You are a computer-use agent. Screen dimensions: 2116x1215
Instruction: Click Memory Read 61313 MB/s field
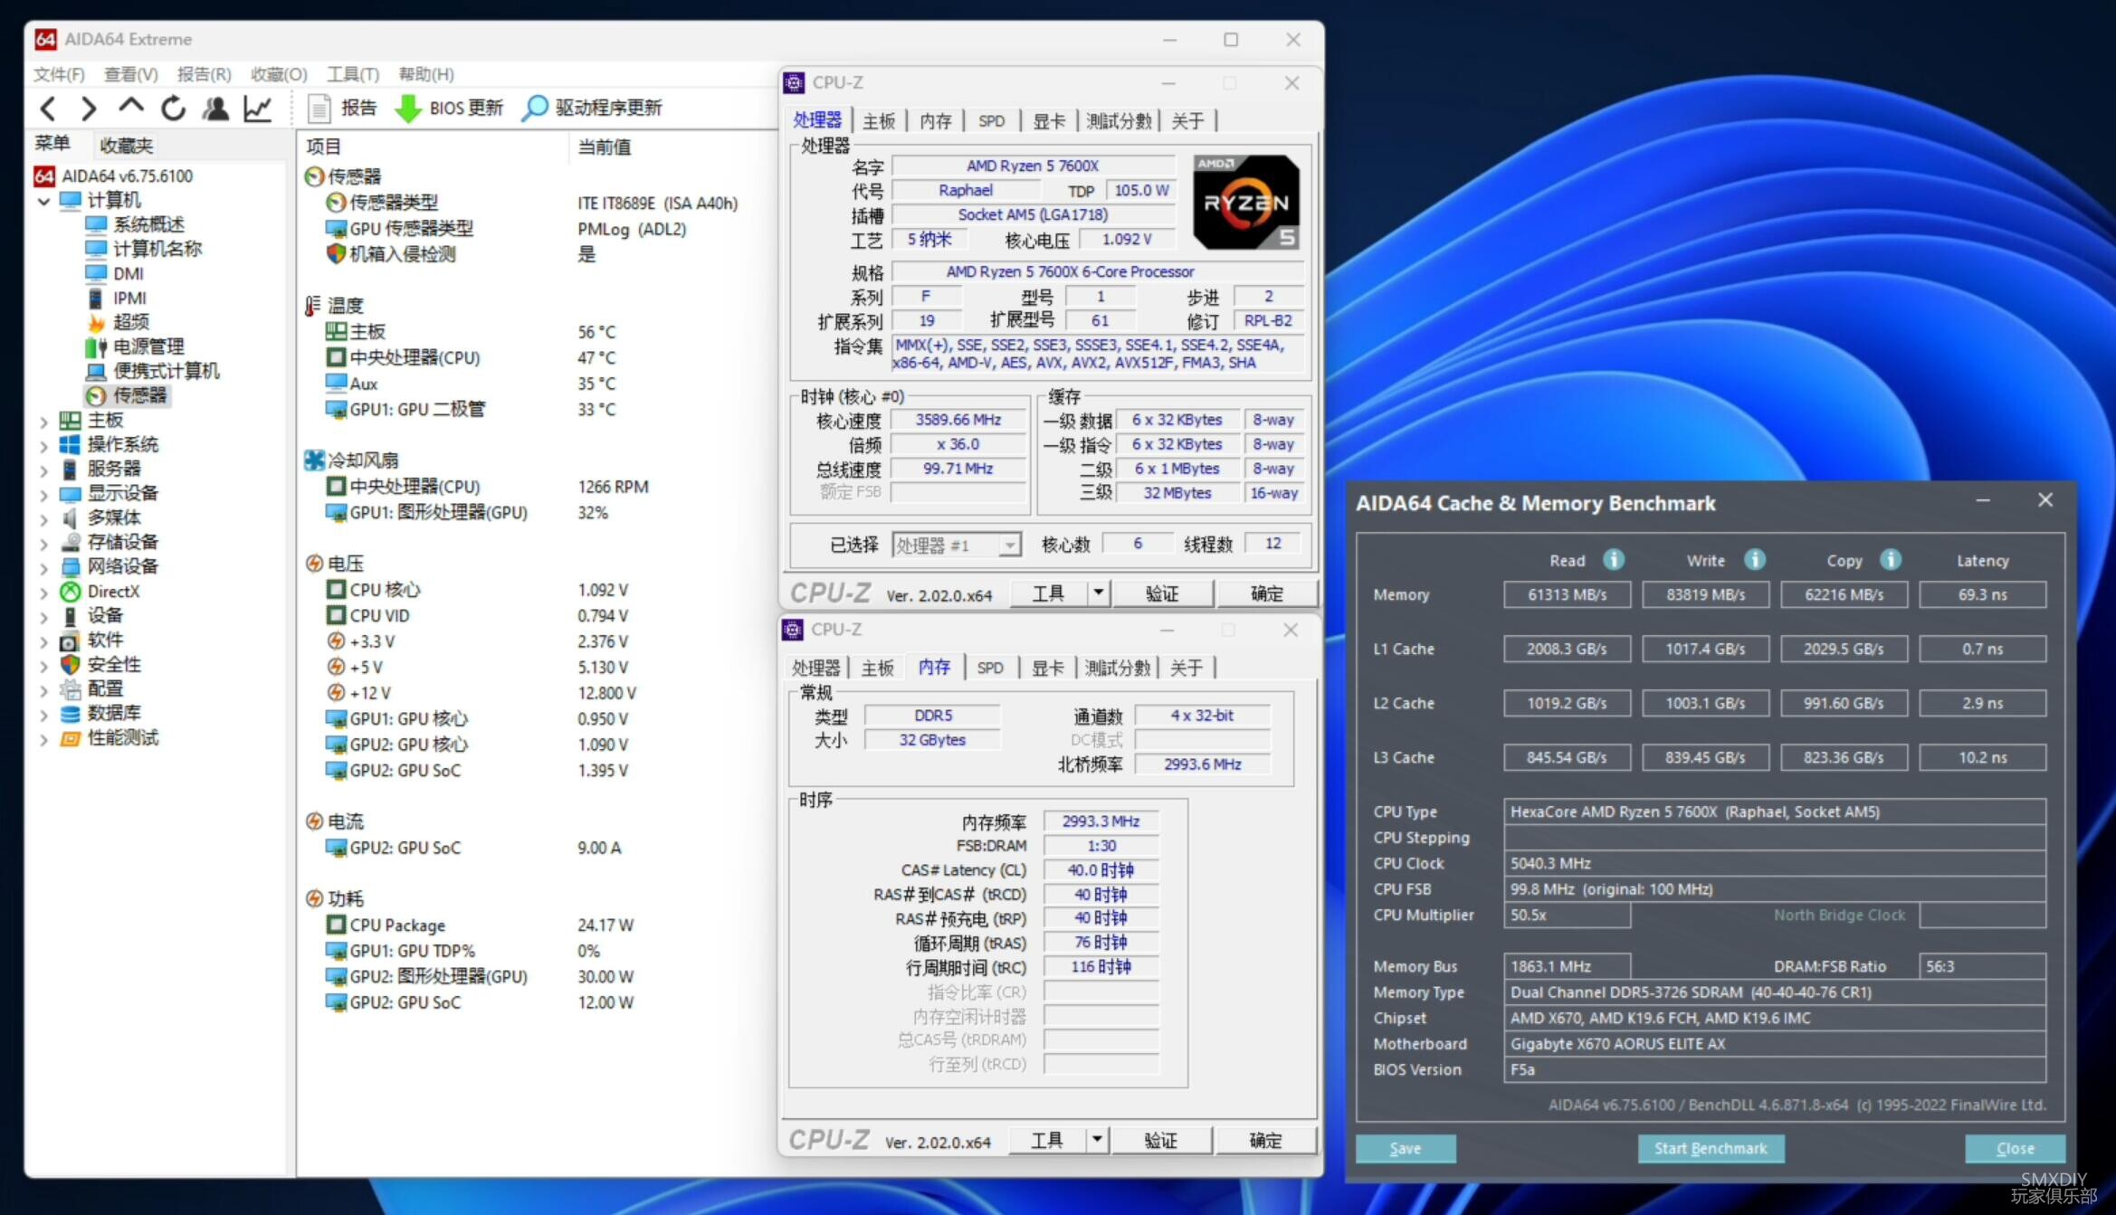click(1567, 594)
